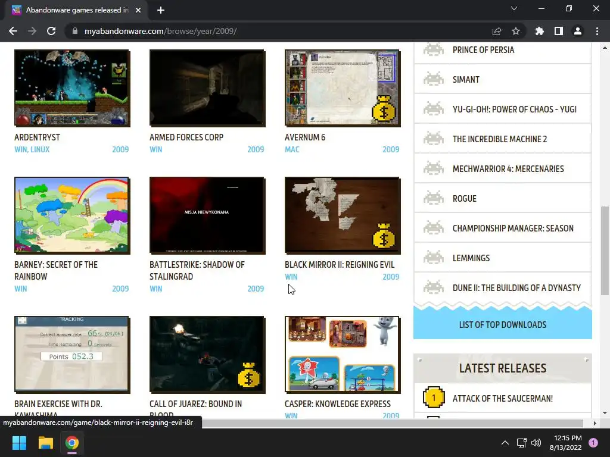Open the volume speaker tray icon

(x=536, y=443)
